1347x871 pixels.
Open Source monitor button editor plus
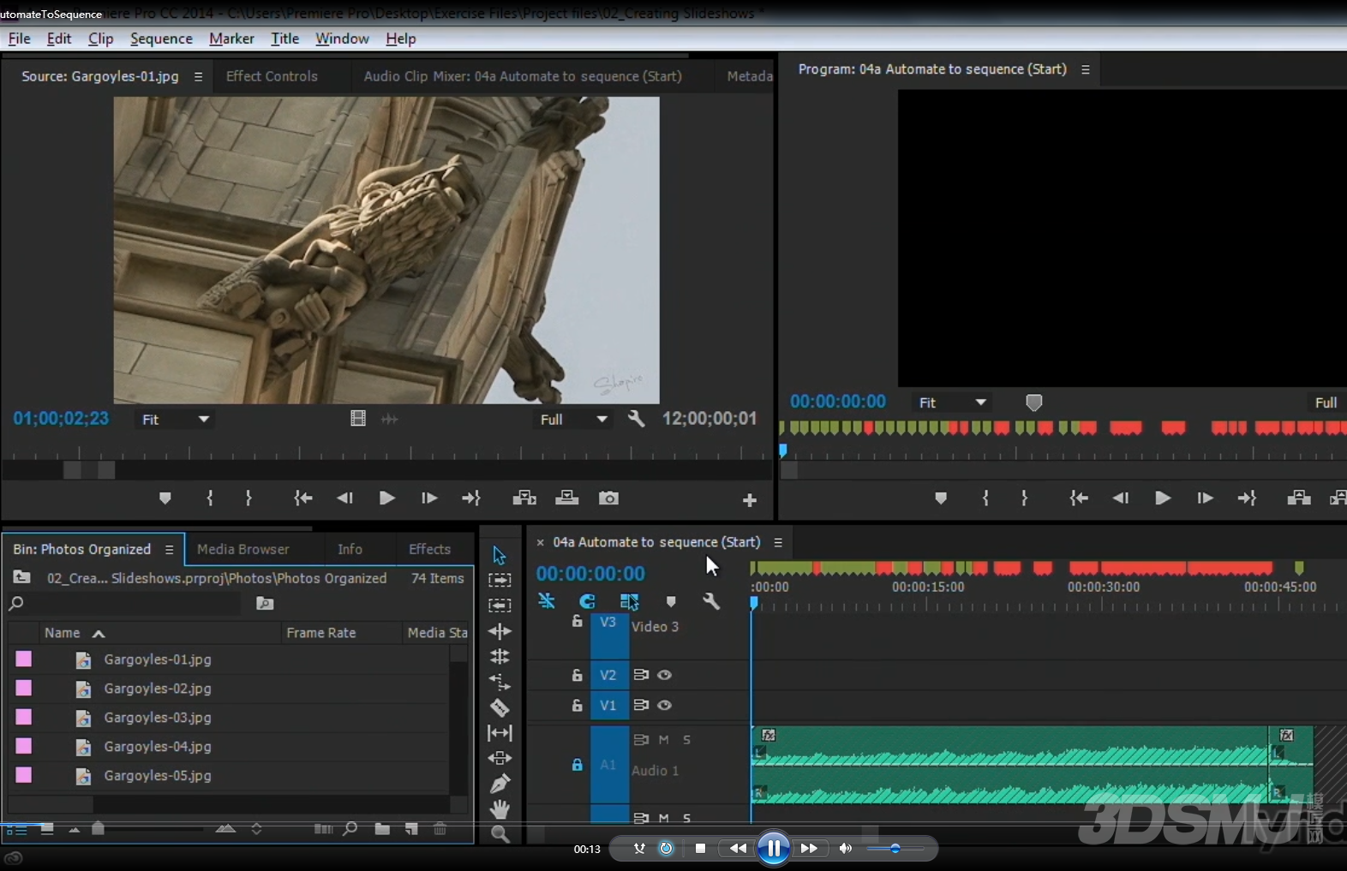750,500
